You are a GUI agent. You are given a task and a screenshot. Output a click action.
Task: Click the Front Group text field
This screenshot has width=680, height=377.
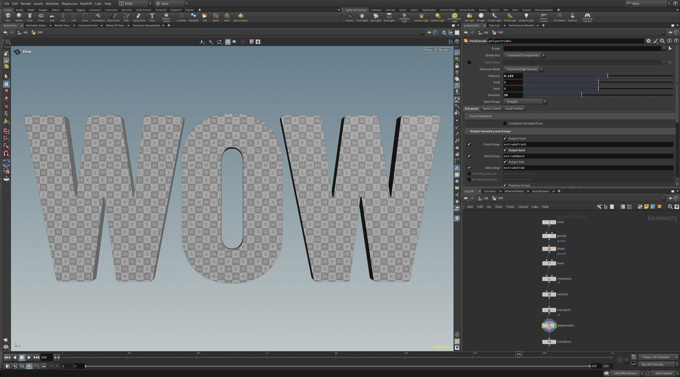[588, 144]
